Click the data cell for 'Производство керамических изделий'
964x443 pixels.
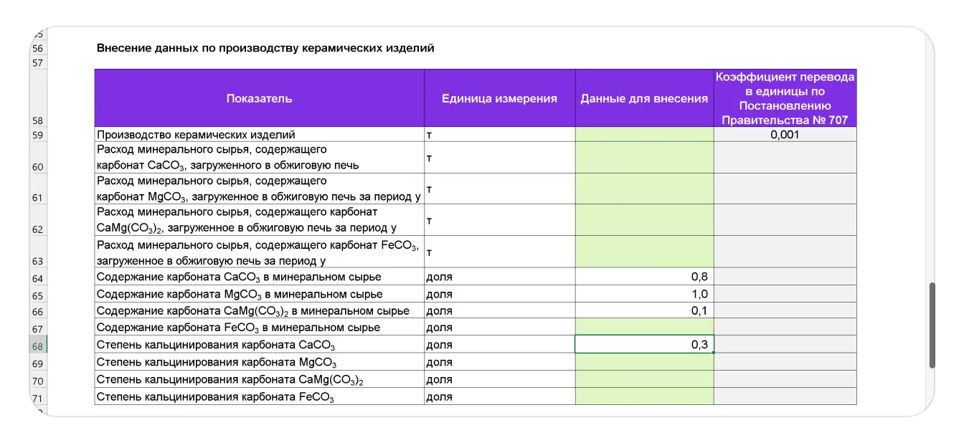(x=644, y=135)
